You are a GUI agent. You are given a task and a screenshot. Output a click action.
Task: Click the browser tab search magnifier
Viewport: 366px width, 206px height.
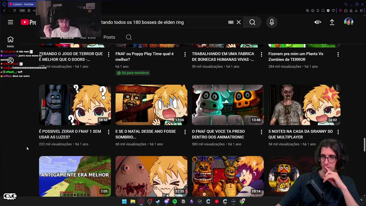pos(346,4)
